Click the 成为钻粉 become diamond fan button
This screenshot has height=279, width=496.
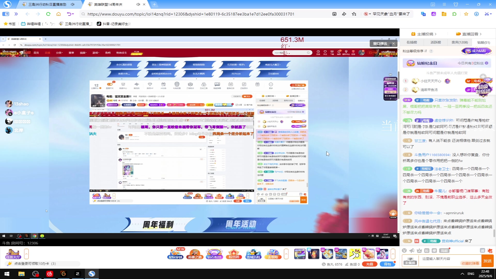(476, 51)
